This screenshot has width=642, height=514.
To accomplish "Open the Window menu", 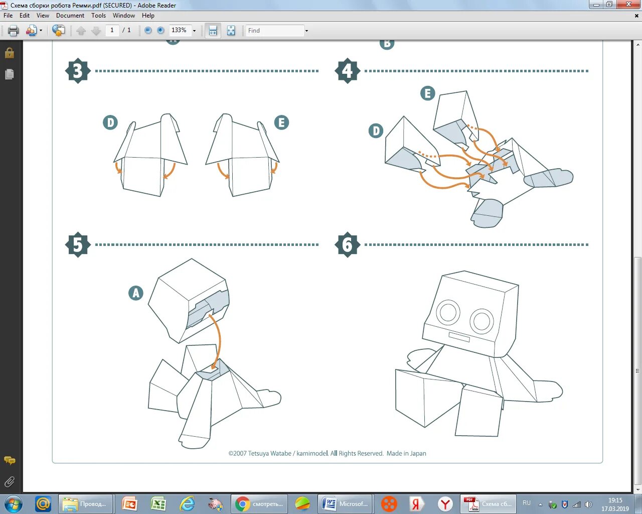I will (124, 16).
